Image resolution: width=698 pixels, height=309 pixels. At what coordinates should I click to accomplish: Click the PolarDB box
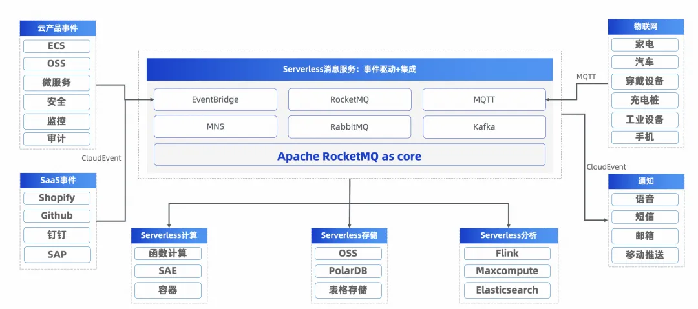click(348, 271)
